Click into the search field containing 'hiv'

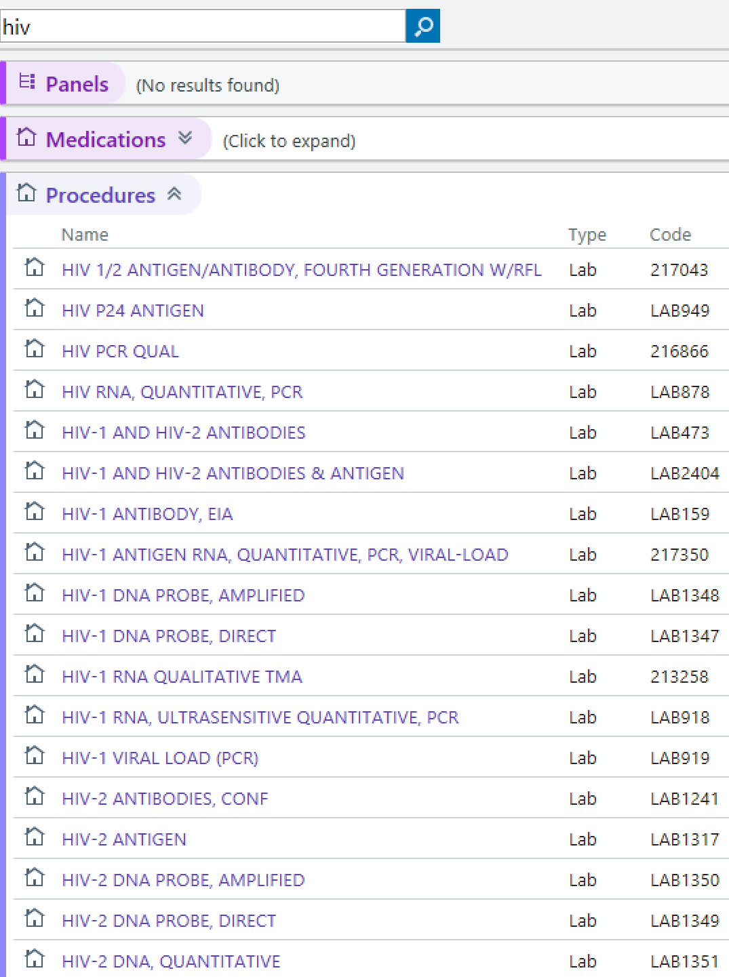pos(202,27)
